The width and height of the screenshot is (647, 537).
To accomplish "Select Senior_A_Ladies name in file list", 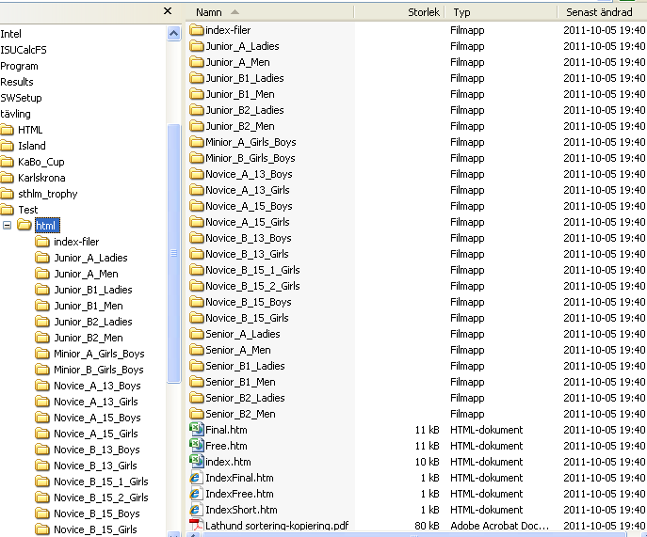I will pos(243,334).
